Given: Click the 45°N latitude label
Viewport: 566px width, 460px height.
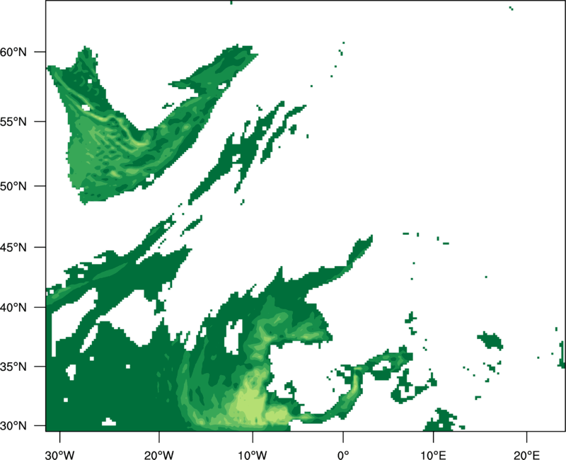Looking at the screenshot, I should (x=13, y=248).
